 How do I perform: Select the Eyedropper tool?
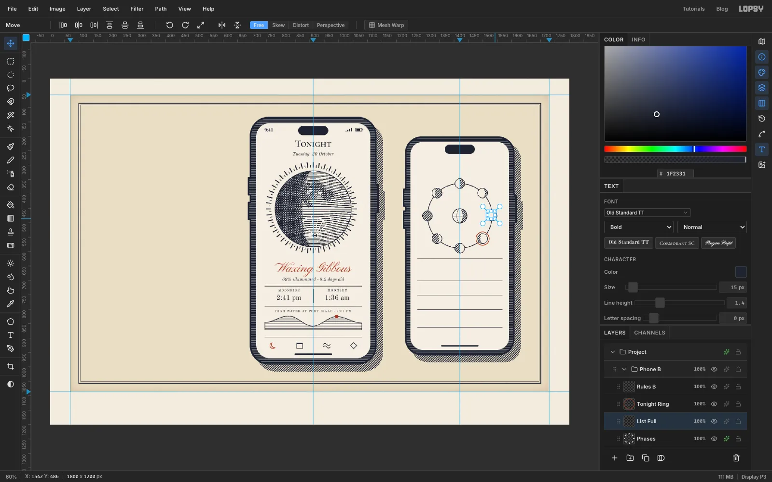point(11,304)
